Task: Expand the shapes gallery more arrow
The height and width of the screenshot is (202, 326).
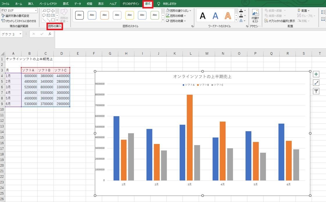Action: coord(57,20)
